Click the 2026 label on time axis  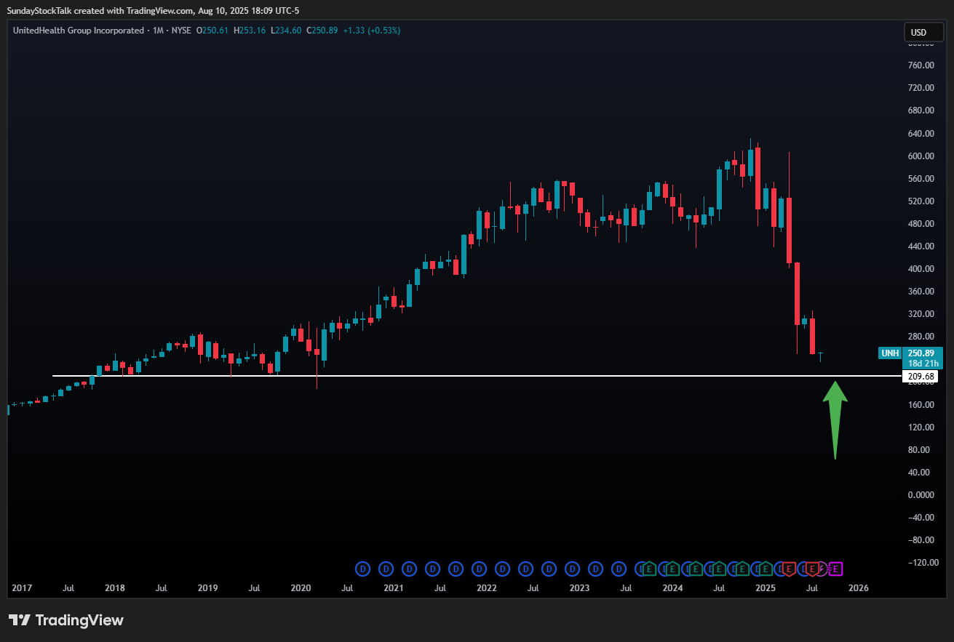tap(858, 587)
